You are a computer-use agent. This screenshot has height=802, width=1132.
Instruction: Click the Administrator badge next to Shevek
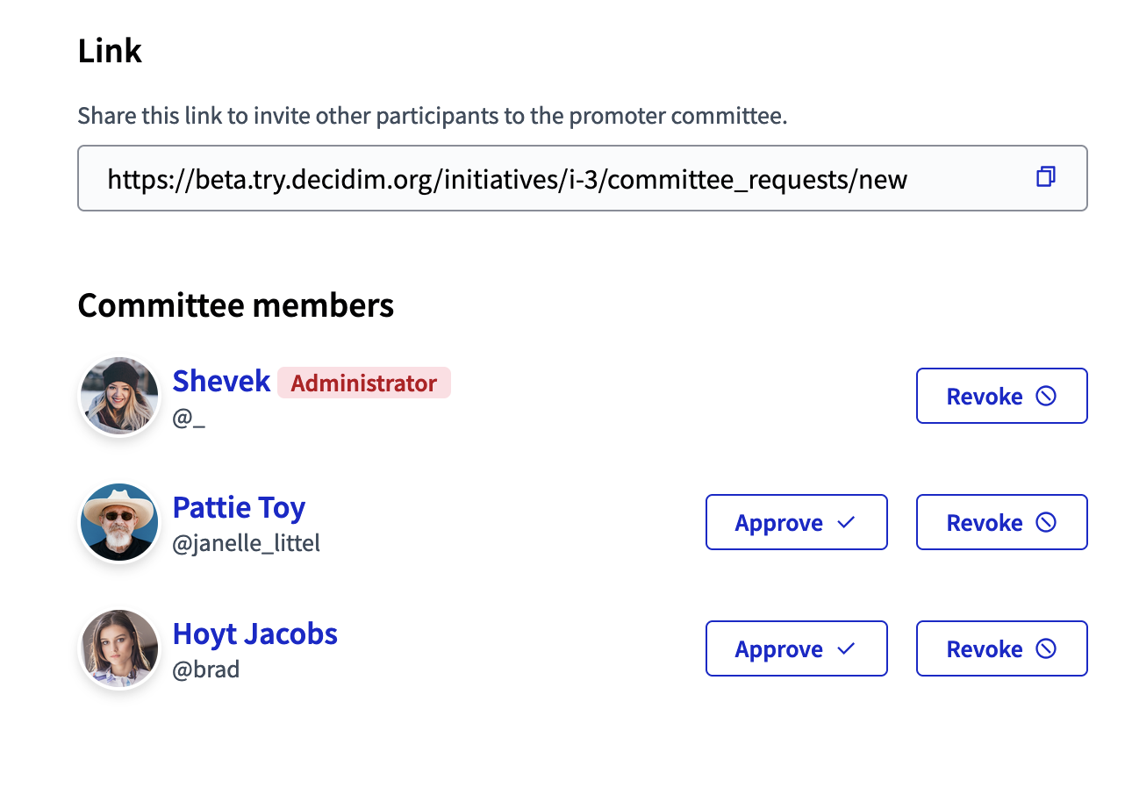pos(364,383)
